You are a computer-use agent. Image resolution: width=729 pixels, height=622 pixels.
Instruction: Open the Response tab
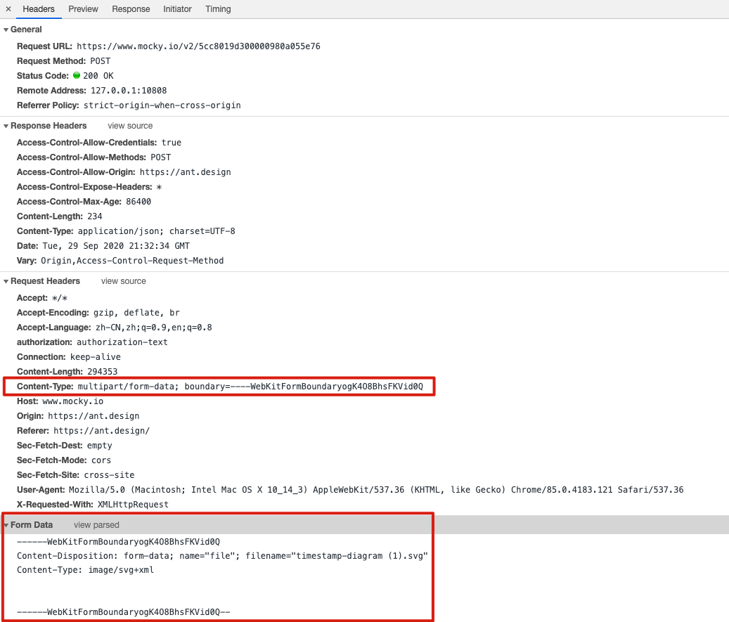pos(131,9)
